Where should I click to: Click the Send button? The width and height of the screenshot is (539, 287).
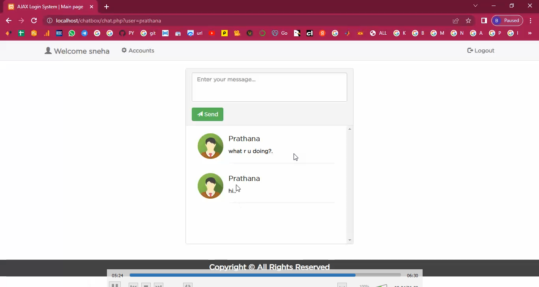208,114
